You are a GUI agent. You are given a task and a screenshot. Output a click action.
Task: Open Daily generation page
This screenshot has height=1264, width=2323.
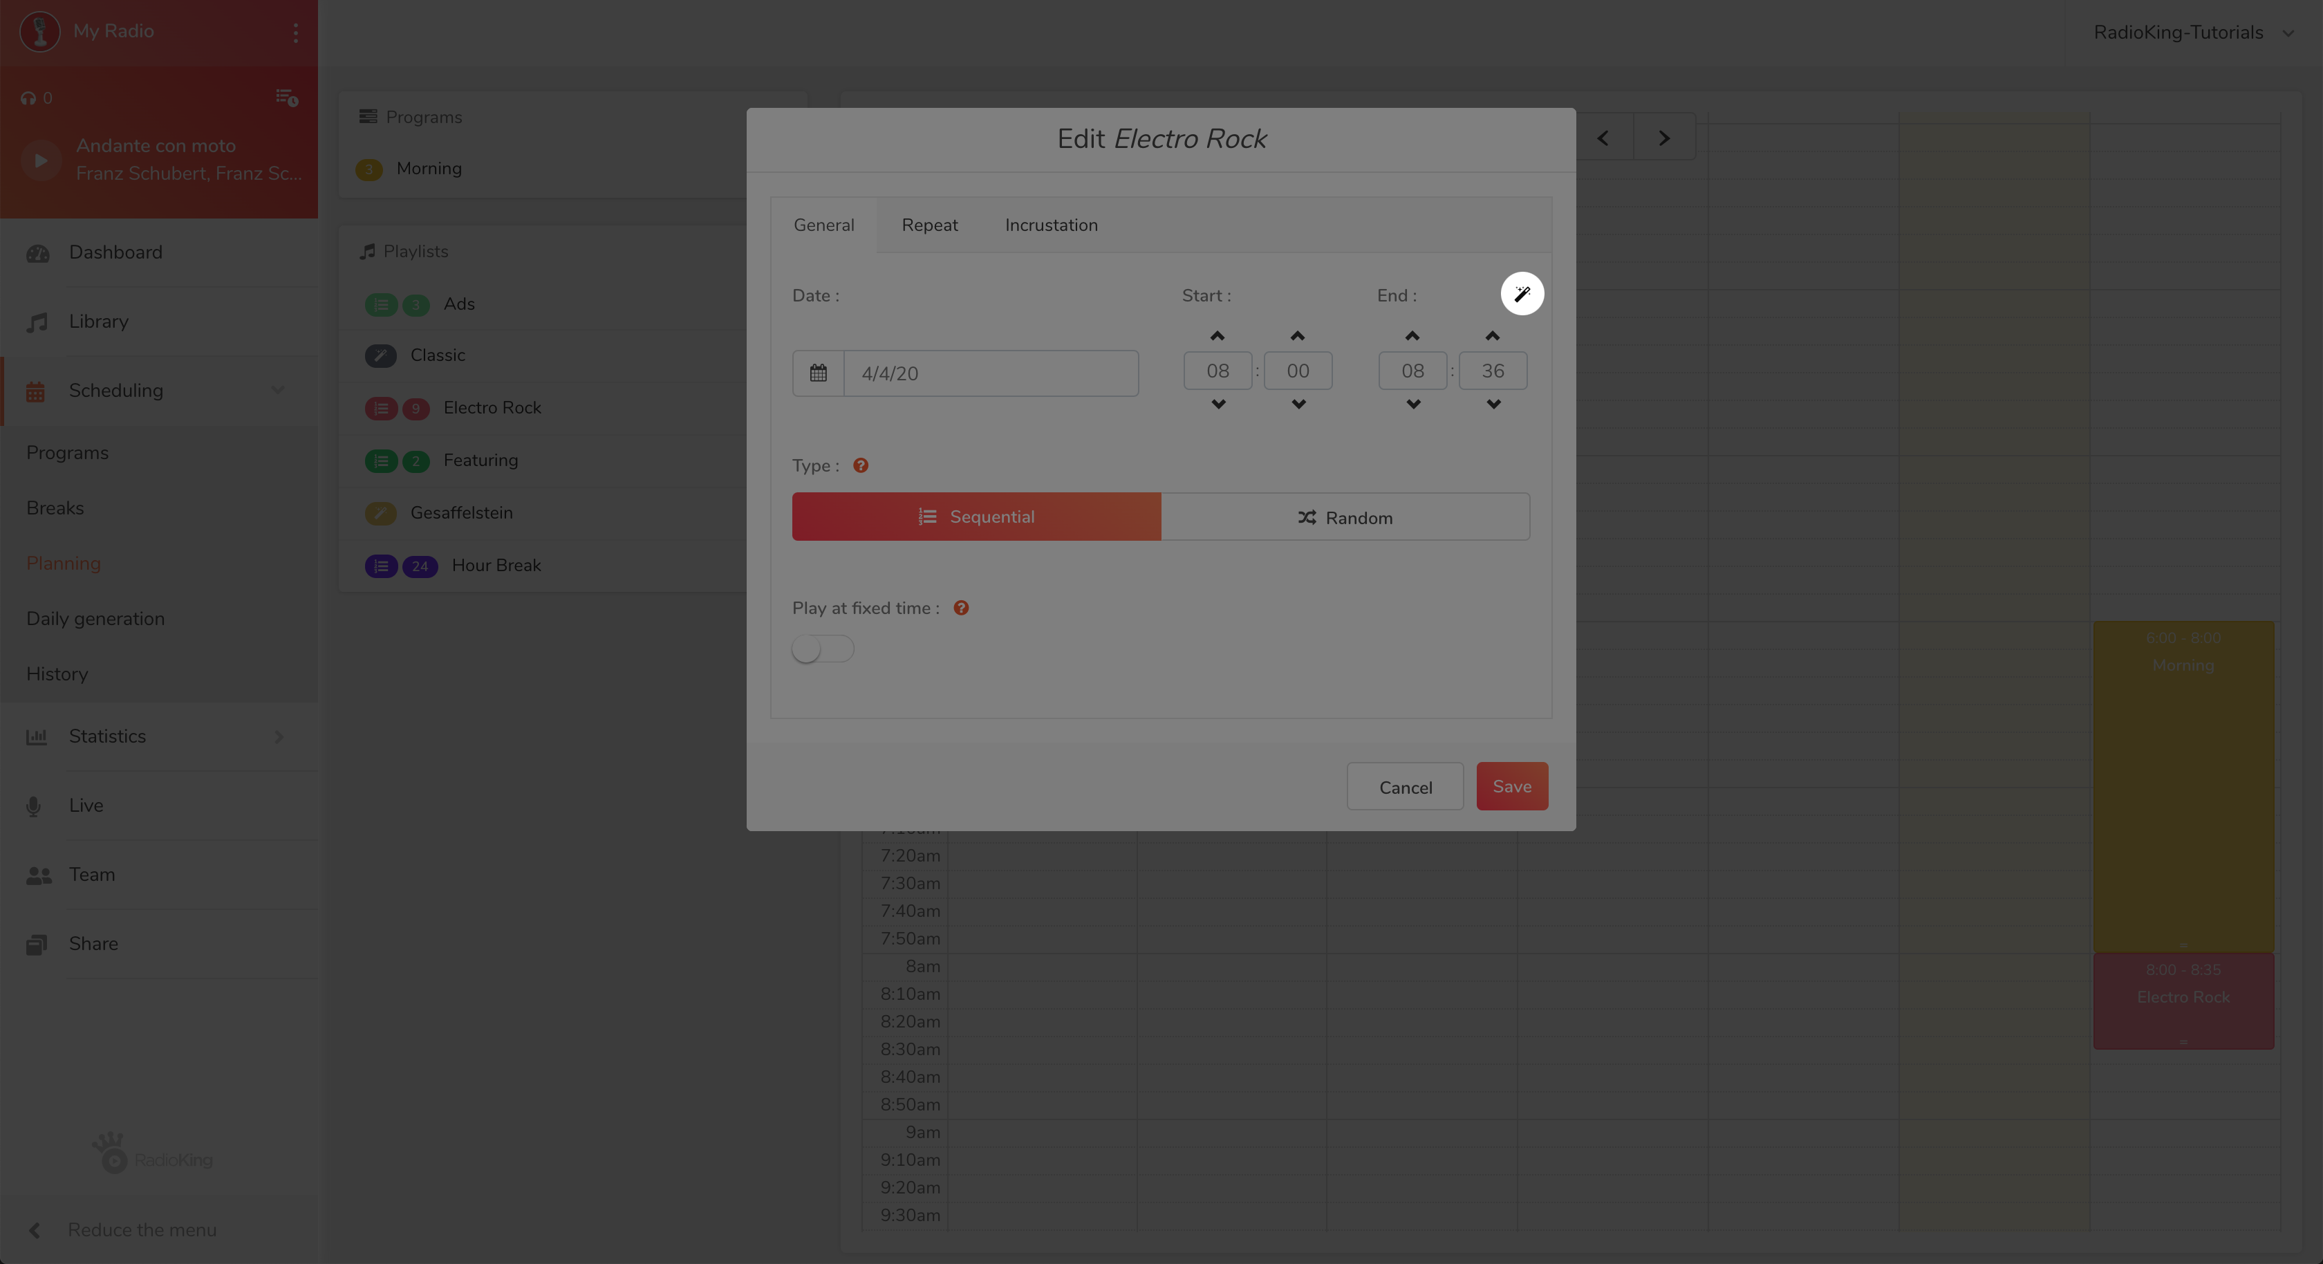coord(95,619)
